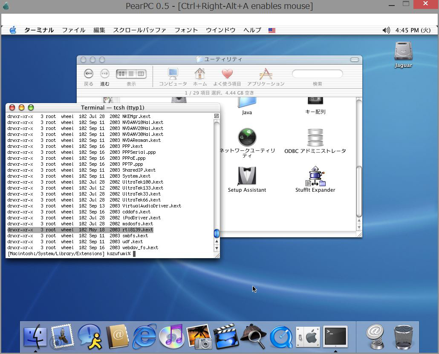This screenshot has height=354, width=439.
Task: Click the menu bar clock 4:45 PM
Action: tap(413, 30)
